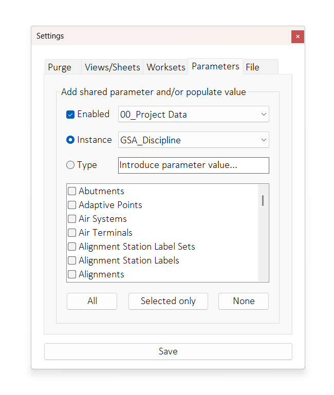This screenshot has height=395, width=334.
Task: Toggle the Enabled checkbox
Action: pyautogui.click(x=71, y=115)
